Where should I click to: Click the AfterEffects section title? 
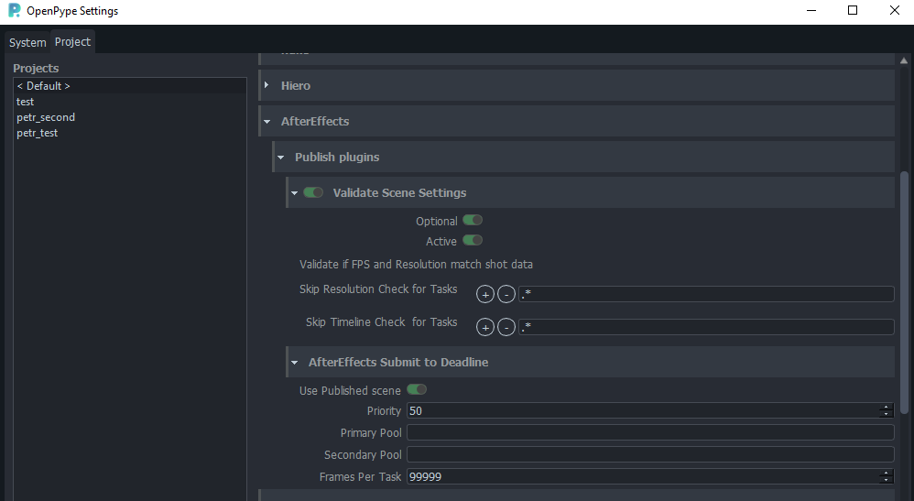(x=315, y=121)
